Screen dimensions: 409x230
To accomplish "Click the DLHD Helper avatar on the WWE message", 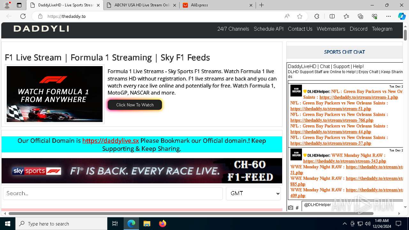I will 296,155.
